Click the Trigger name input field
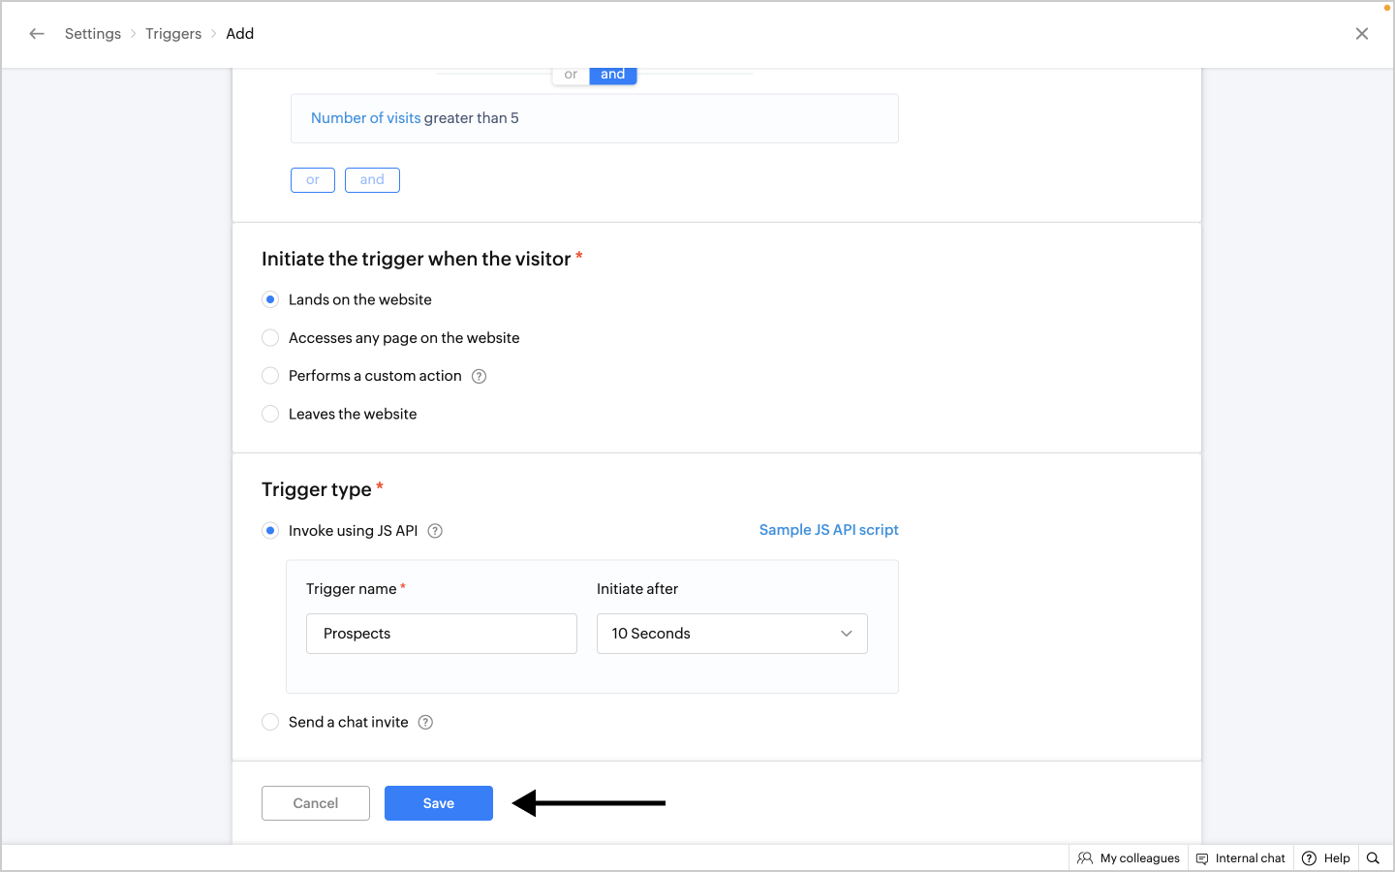Viewport: 1395px width, 872px height. (x=441, y=634)
